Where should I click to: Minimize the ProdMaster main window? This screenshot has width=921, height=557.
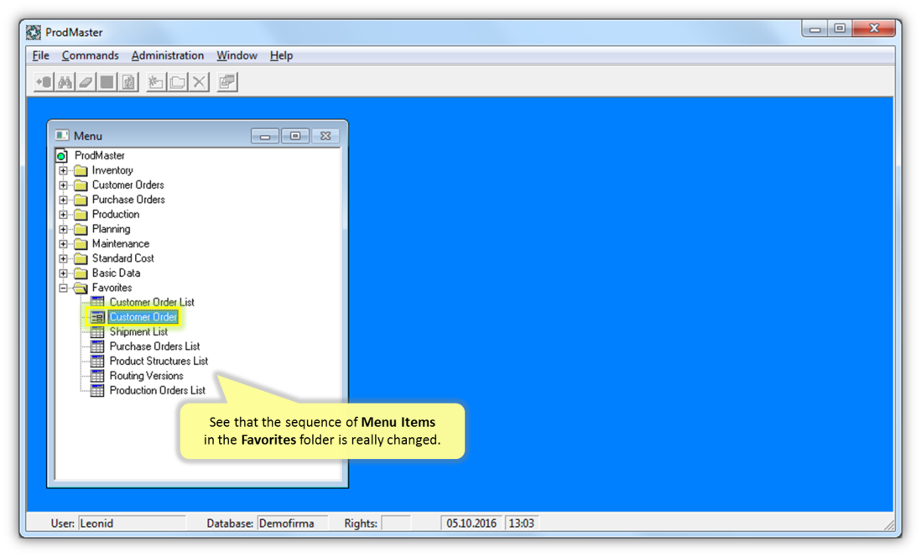pyautogui.click(x=814, y=29)
